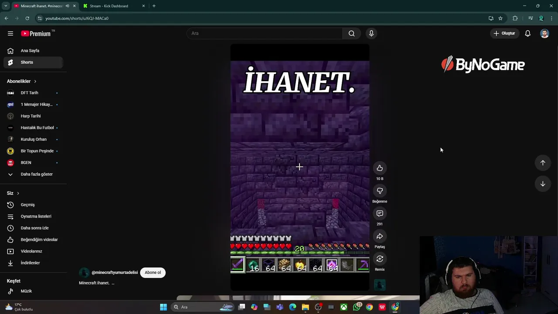Open Daha sonra izle
Image resolution: width=558 pixels, height=314 pixels.
(33, 228)
